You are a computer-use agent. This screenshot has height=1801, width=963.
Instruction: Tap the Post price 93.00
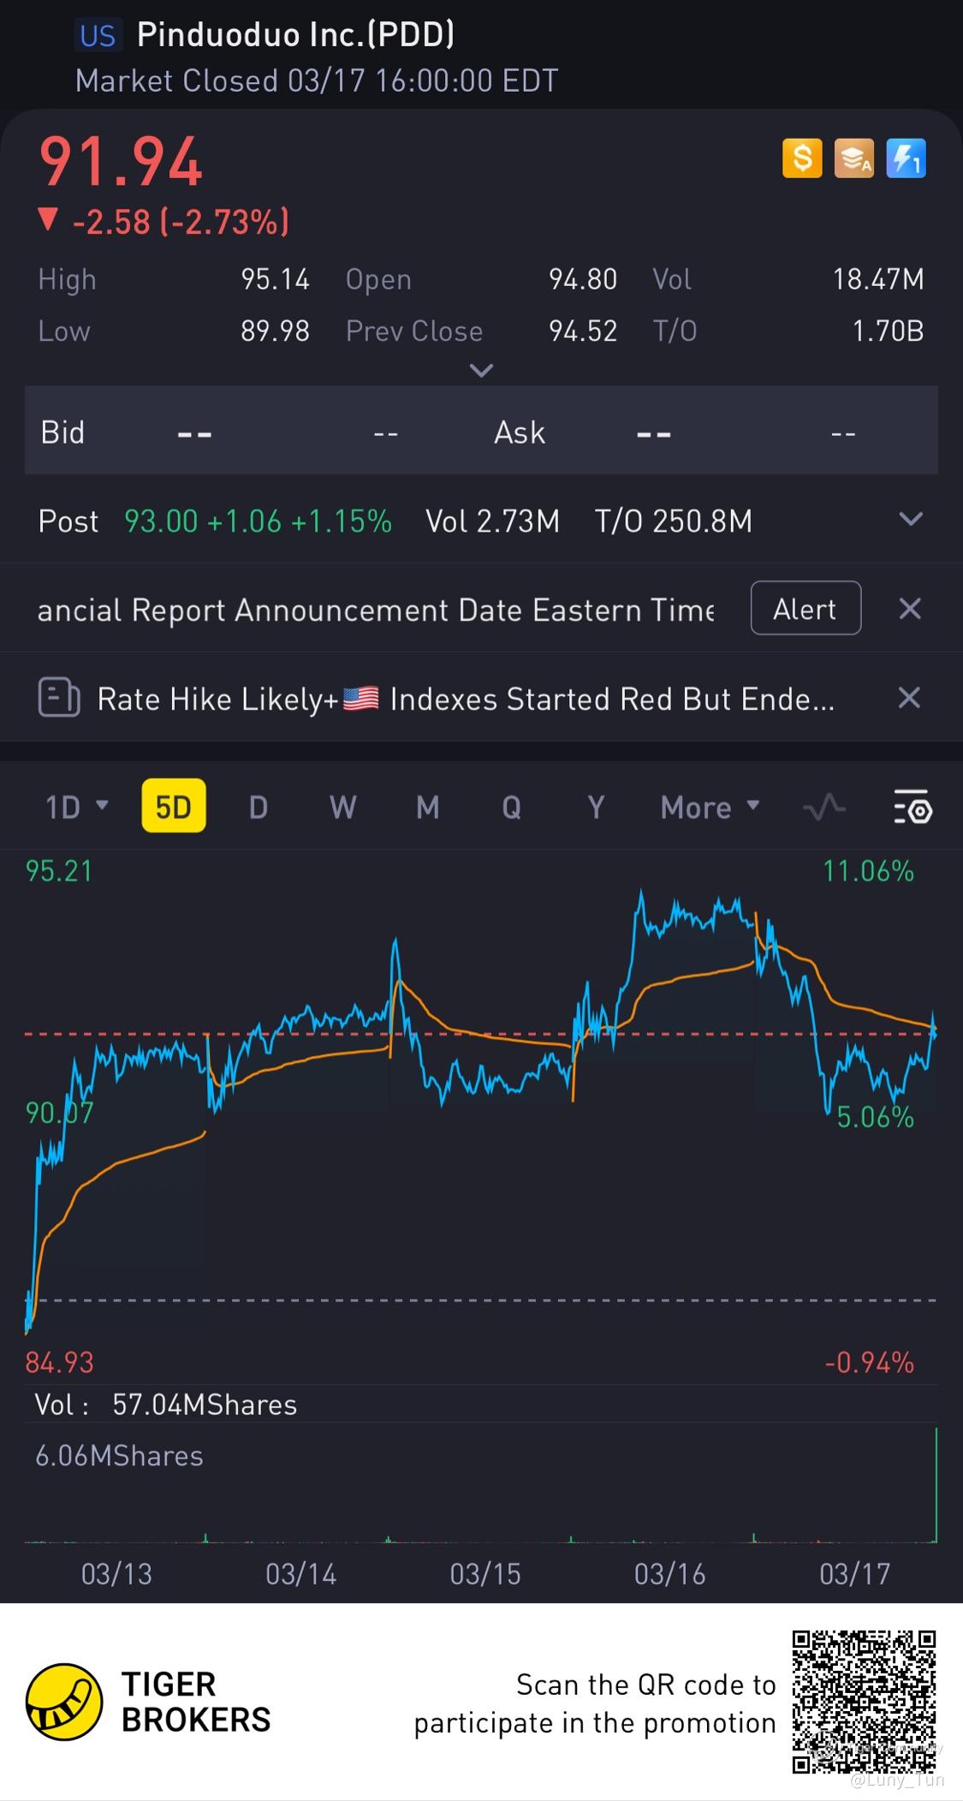[x=161, y=521]
